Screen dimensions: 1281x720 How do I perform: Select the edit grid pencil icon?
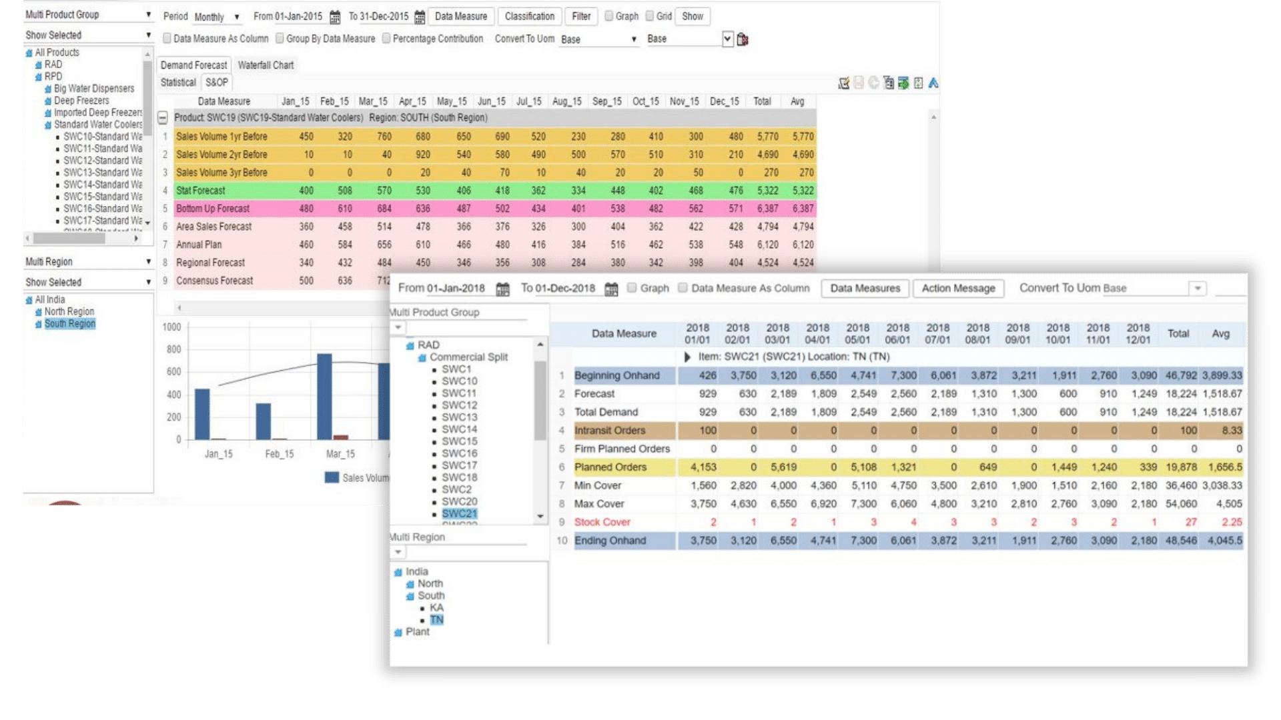[x=843, y=83]
